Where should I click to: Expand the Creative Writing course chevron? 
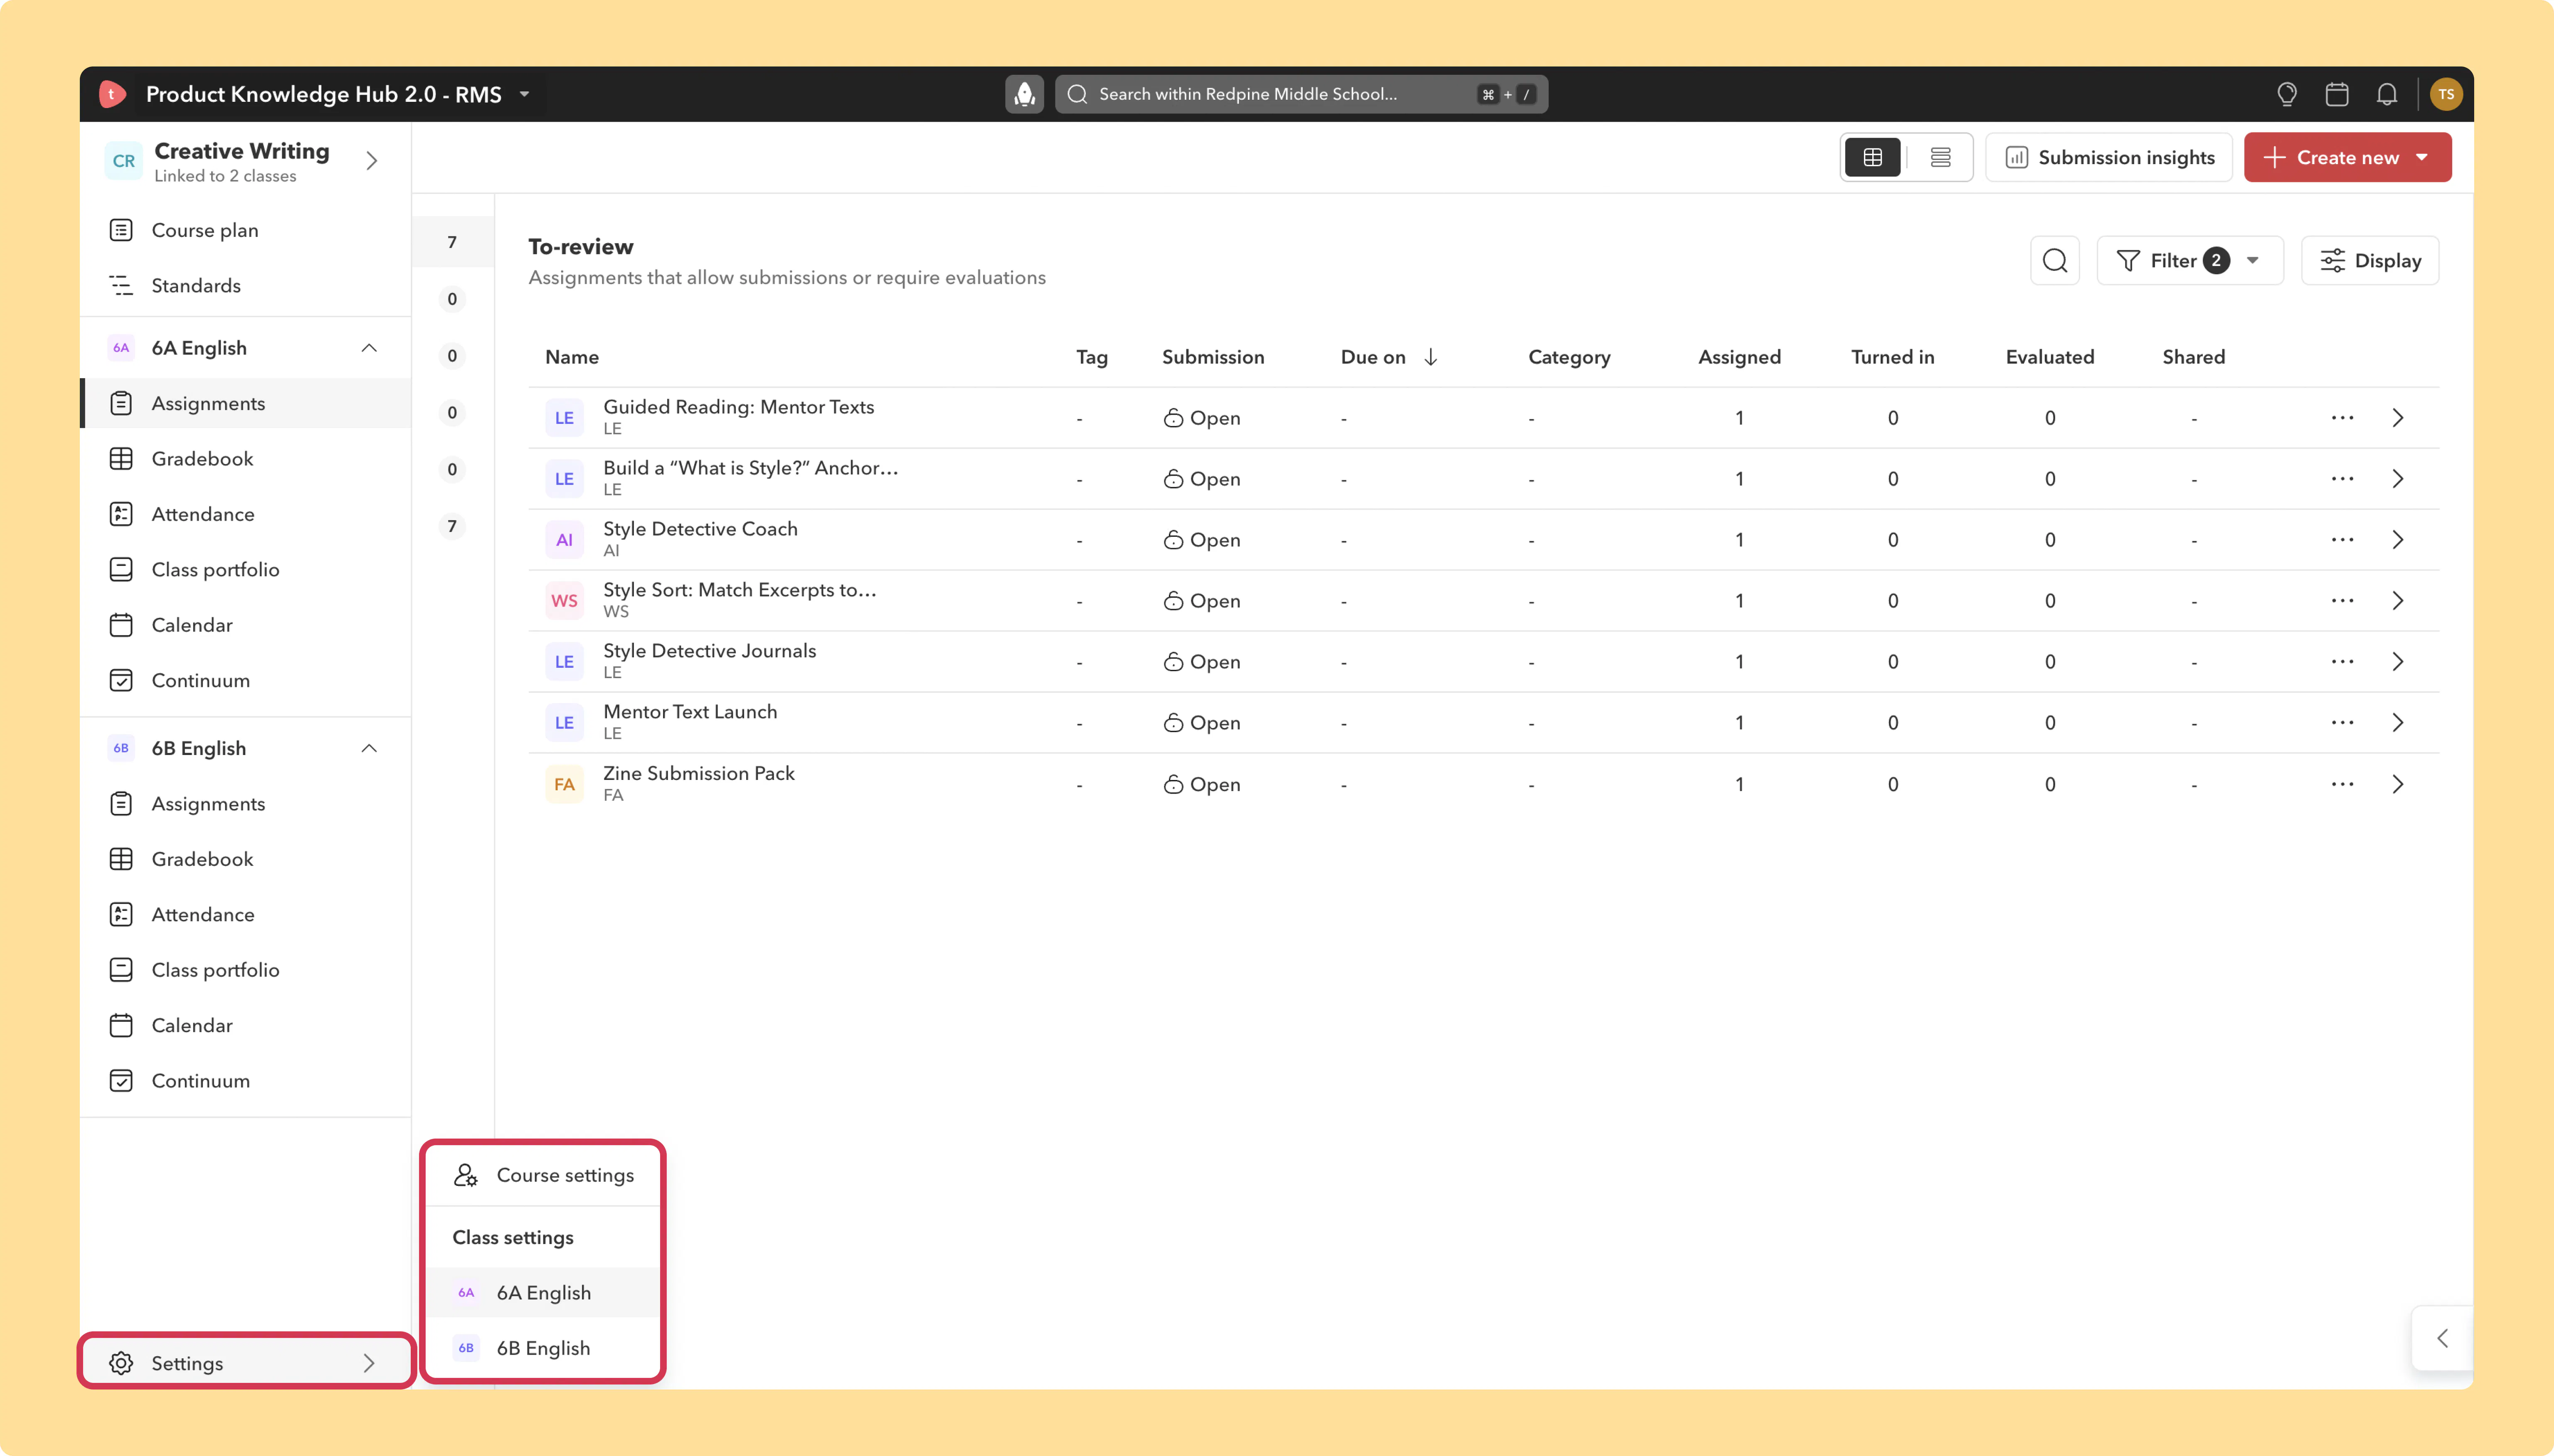371,161
